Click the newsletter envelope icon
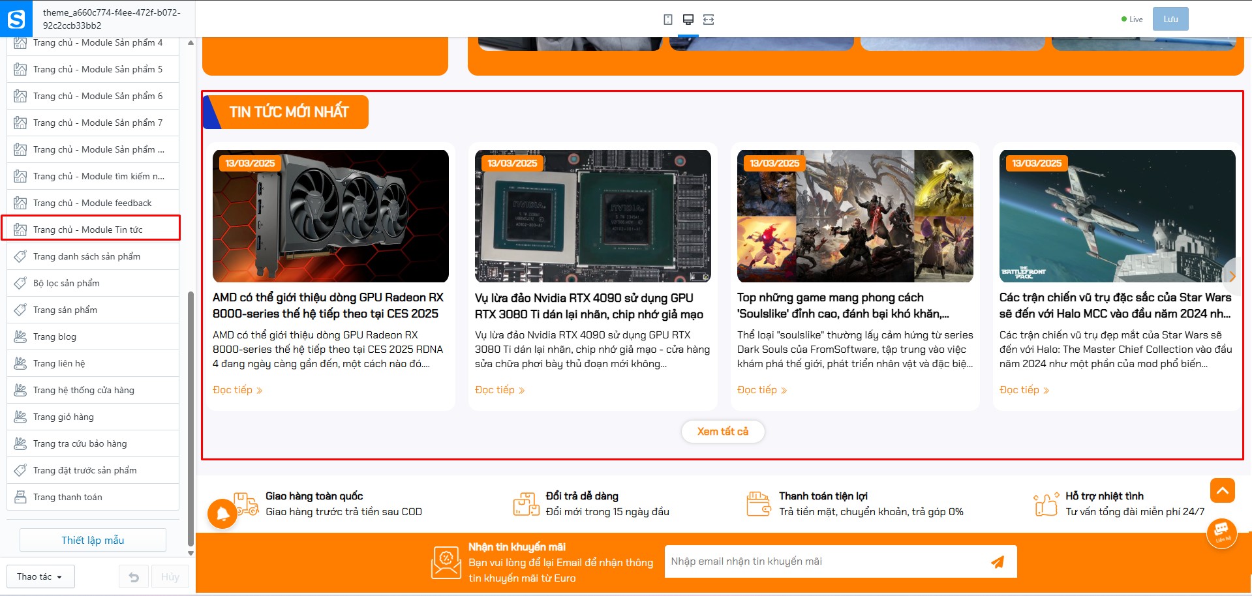The width and height of the screenshot is (1252, 596). pyautogui.click(x=446, y=562)
